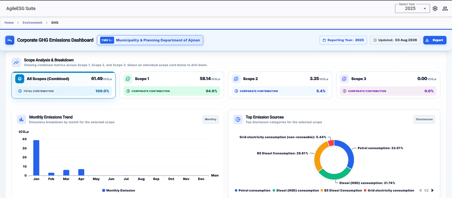
Task: Toggle Monthly Emission legend item
Action: click(x=119, y=190)
